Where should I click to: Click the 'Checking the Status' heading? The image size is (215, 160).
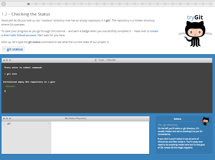(31, 14)
